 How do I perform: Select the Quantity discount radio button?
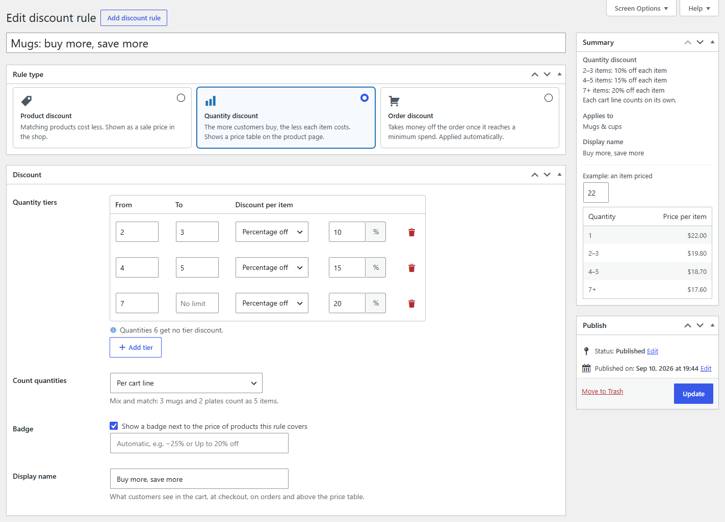click(365, 98)
